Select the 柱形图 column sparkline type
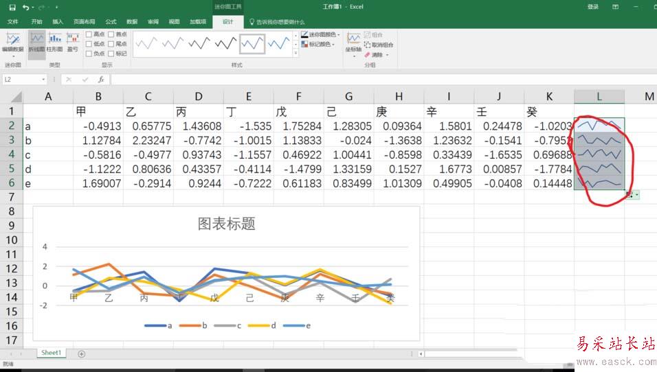This screenshot has width=657, height=372. (54, 43)
